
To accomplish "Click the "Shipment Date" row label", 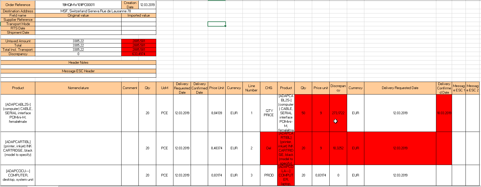I will pos(18,33).
